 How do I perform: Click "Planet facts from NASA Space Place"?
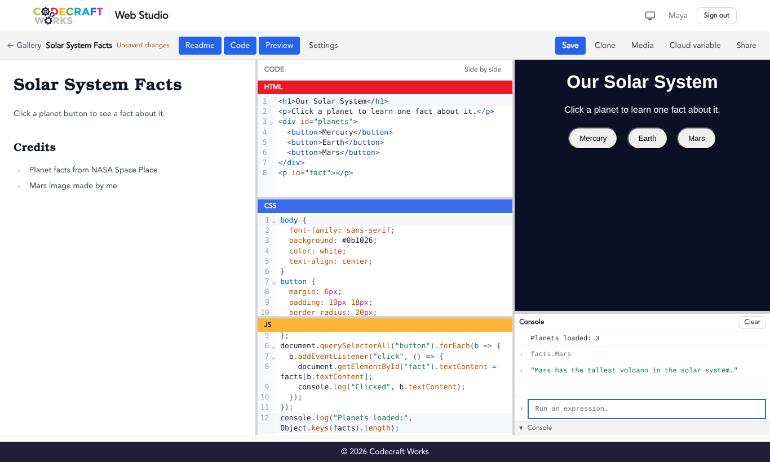pyautogui.click(x=94, y=170)
